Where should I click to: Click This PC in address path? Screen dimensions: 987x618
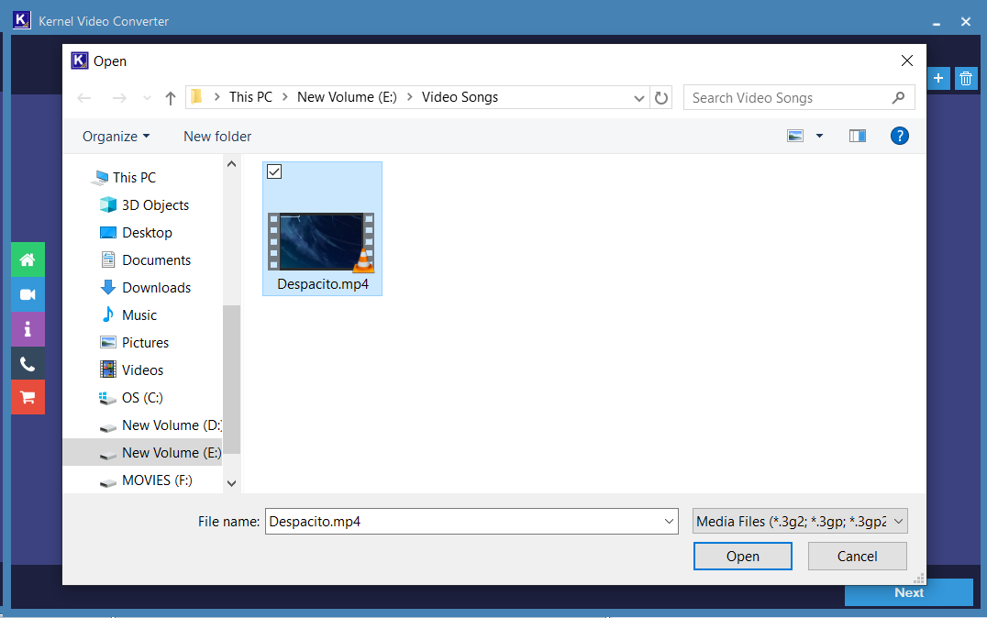point(250,97)
